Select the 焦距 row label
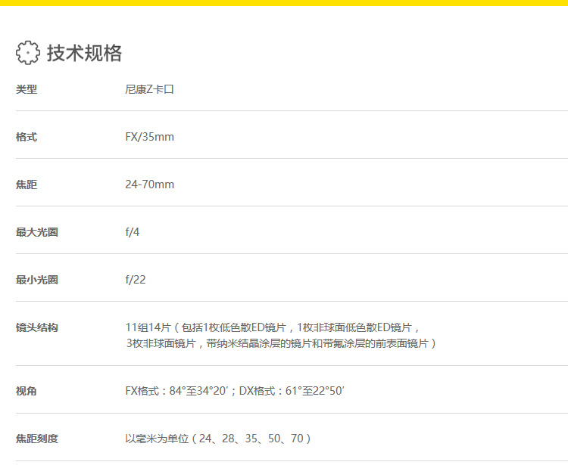This screenshot has width=568, height=465. (27, 184)
